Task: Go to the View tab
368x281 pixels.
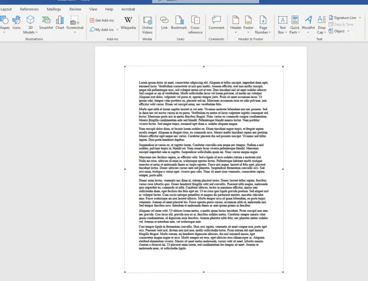Action: [x=93, y=9]
